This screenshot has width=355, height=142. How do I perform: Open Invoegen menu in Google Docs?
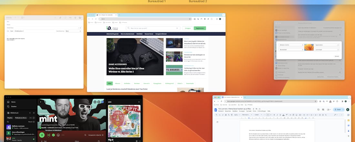[x=242, y=111]
